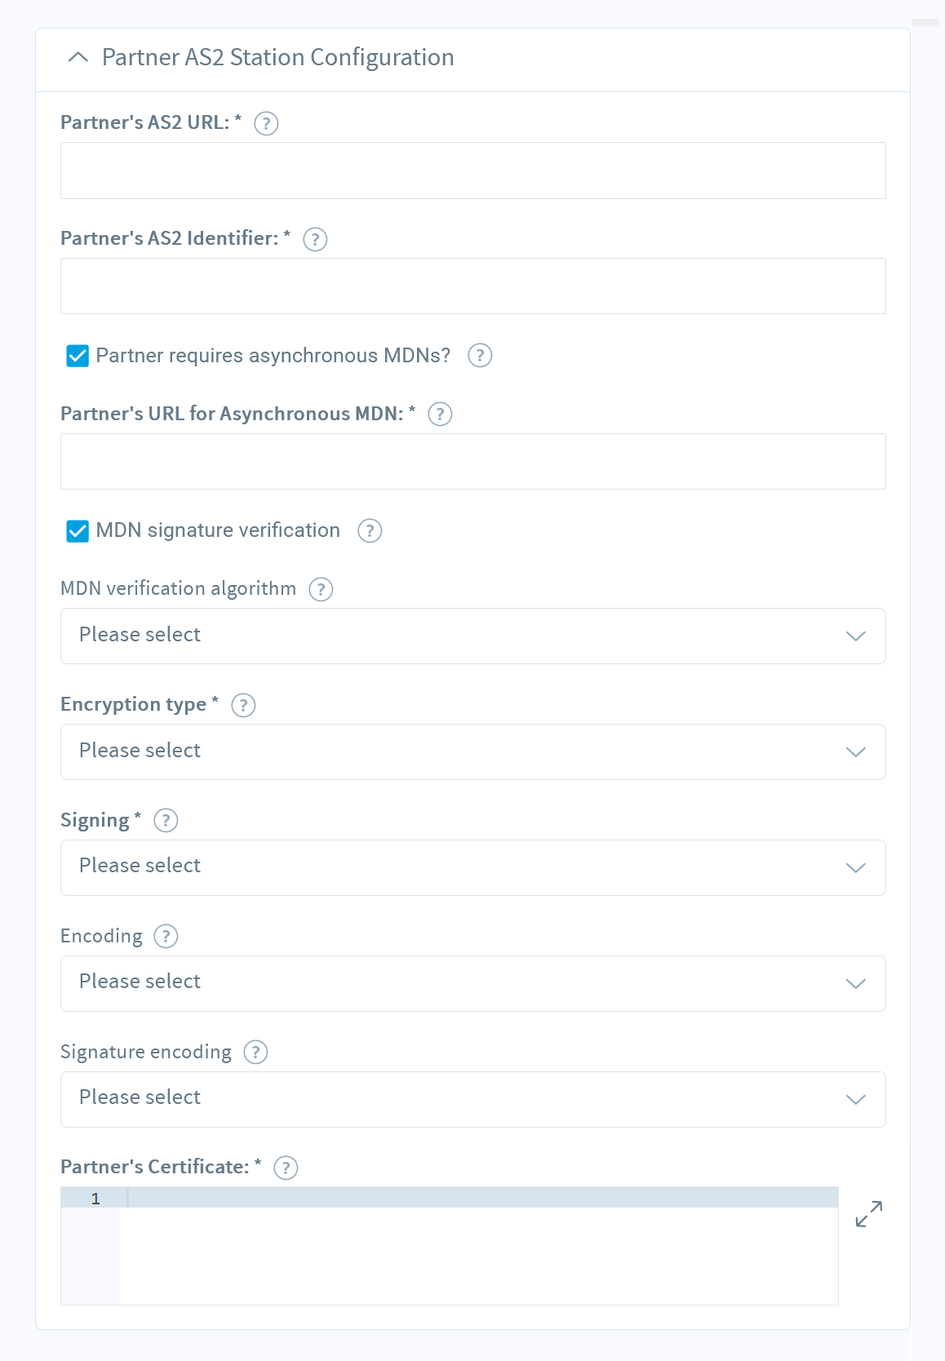Focus the Partner's AS2 URL input
Screen dimensions: 945x1361
[473, 171]
